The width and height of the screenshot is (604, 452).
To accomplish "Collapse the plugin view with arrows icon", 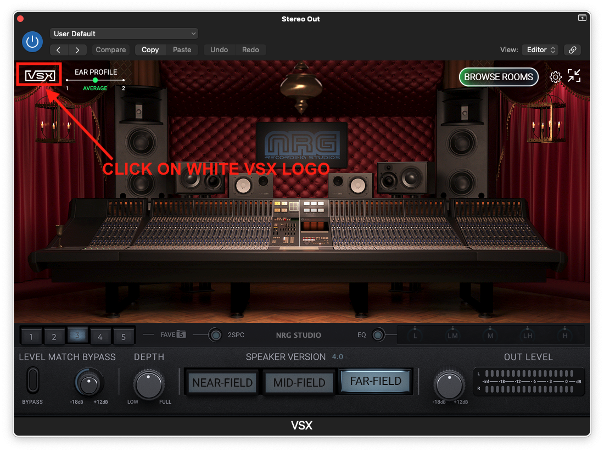I will click(x=574, y=76).
